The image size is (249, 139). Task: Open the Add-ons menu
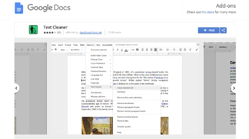pyautogui.click(x=90, y=45)
